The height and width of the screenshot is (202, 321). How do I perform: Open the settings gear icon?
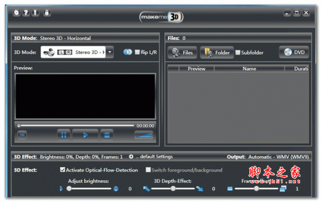[x=17, y=13]
